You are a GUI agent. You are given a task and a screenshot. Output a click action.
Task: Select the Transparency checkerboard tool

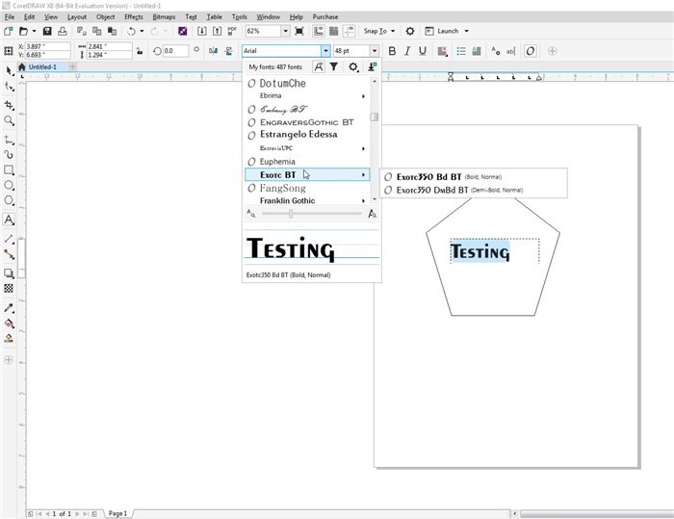[9, 289]
